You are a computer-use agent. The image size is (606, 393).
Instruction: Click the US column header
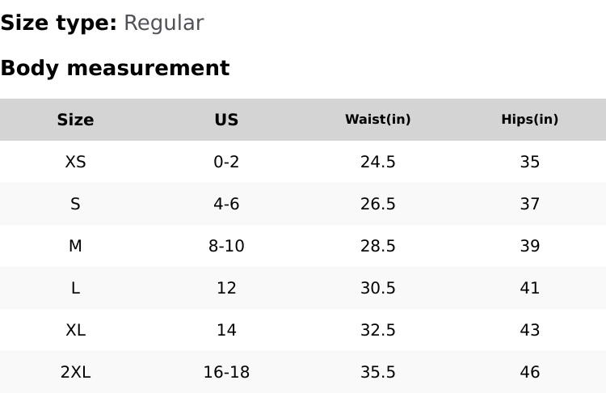226,120
